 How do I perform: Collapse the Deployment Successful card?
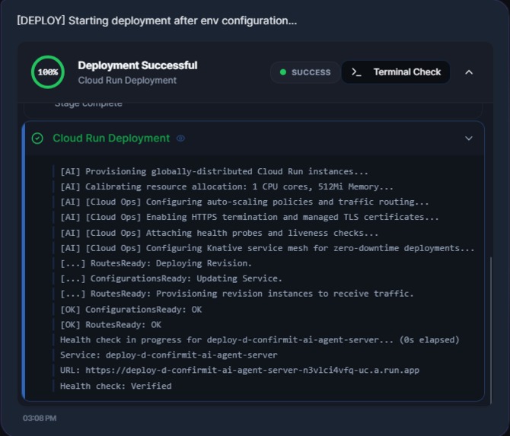pos(469,72)
